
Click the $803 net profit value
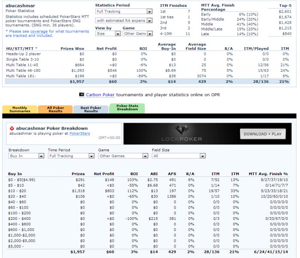[110, 191]
